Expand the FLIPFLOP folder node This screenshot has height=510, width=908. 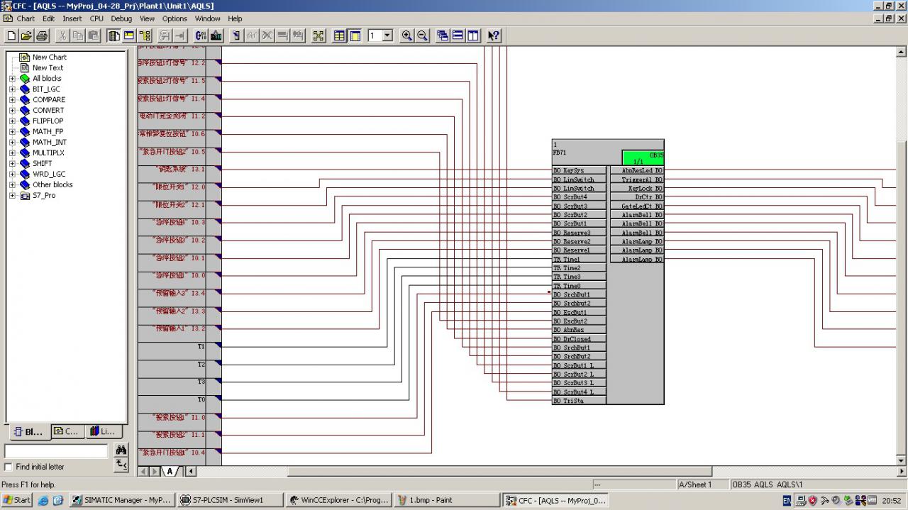[x=12, y=121]
